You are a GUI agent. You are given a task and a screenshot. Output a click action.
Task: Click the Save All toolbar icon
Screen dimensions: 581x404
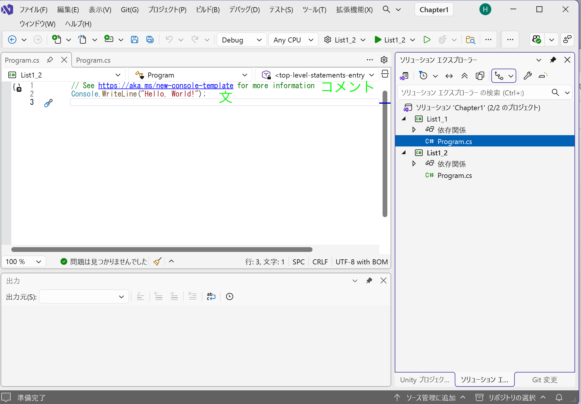pos(150,40)
